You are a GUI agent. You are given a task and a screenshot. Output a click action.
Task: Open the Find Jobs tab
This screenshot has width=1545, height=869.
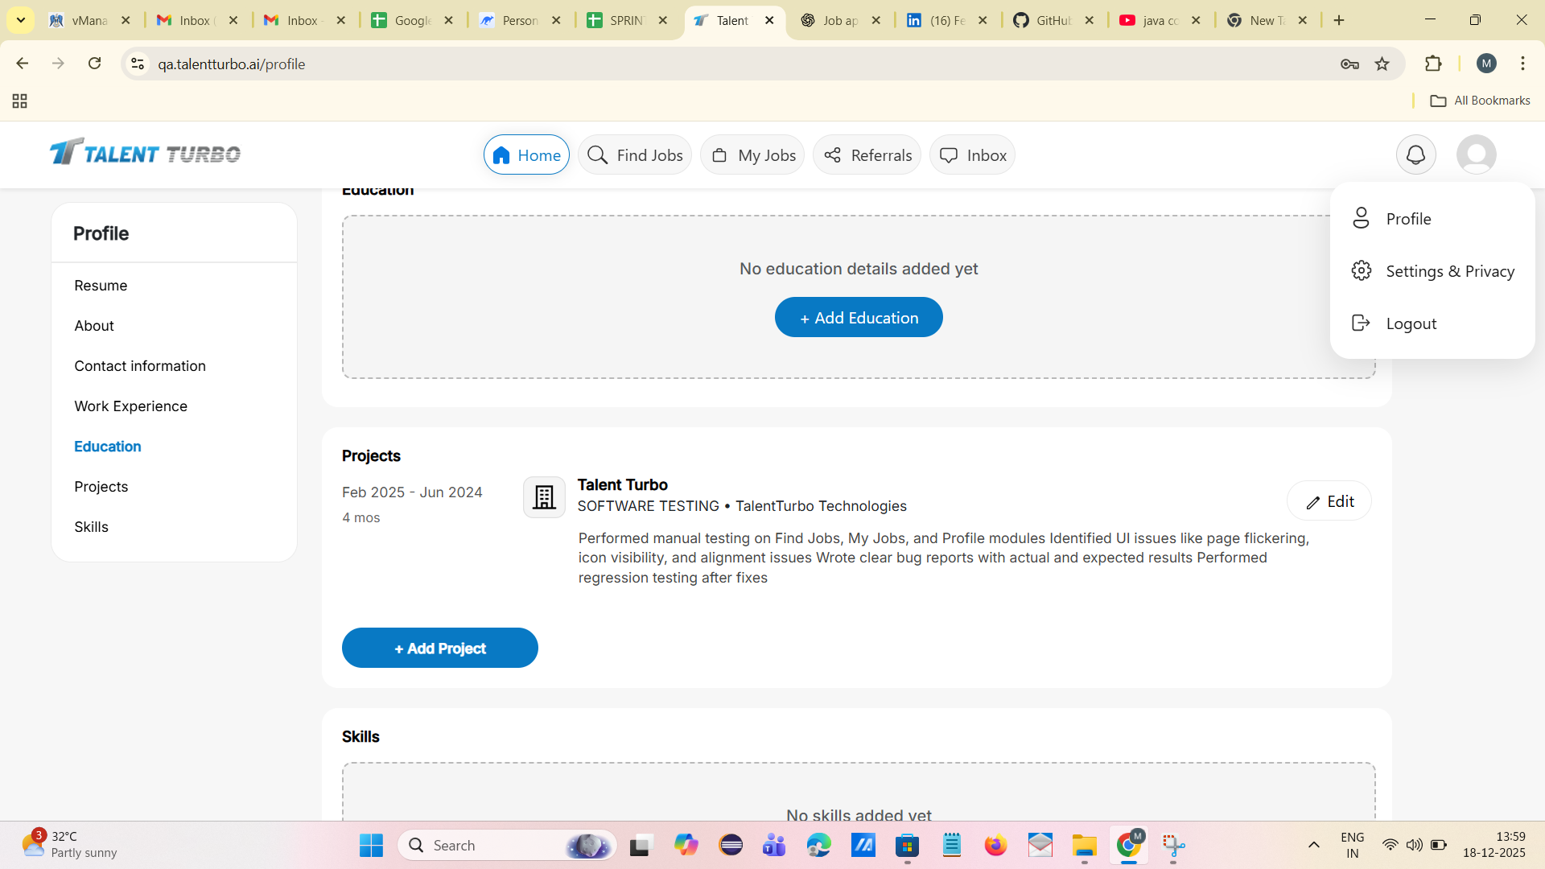click(635, 154)
